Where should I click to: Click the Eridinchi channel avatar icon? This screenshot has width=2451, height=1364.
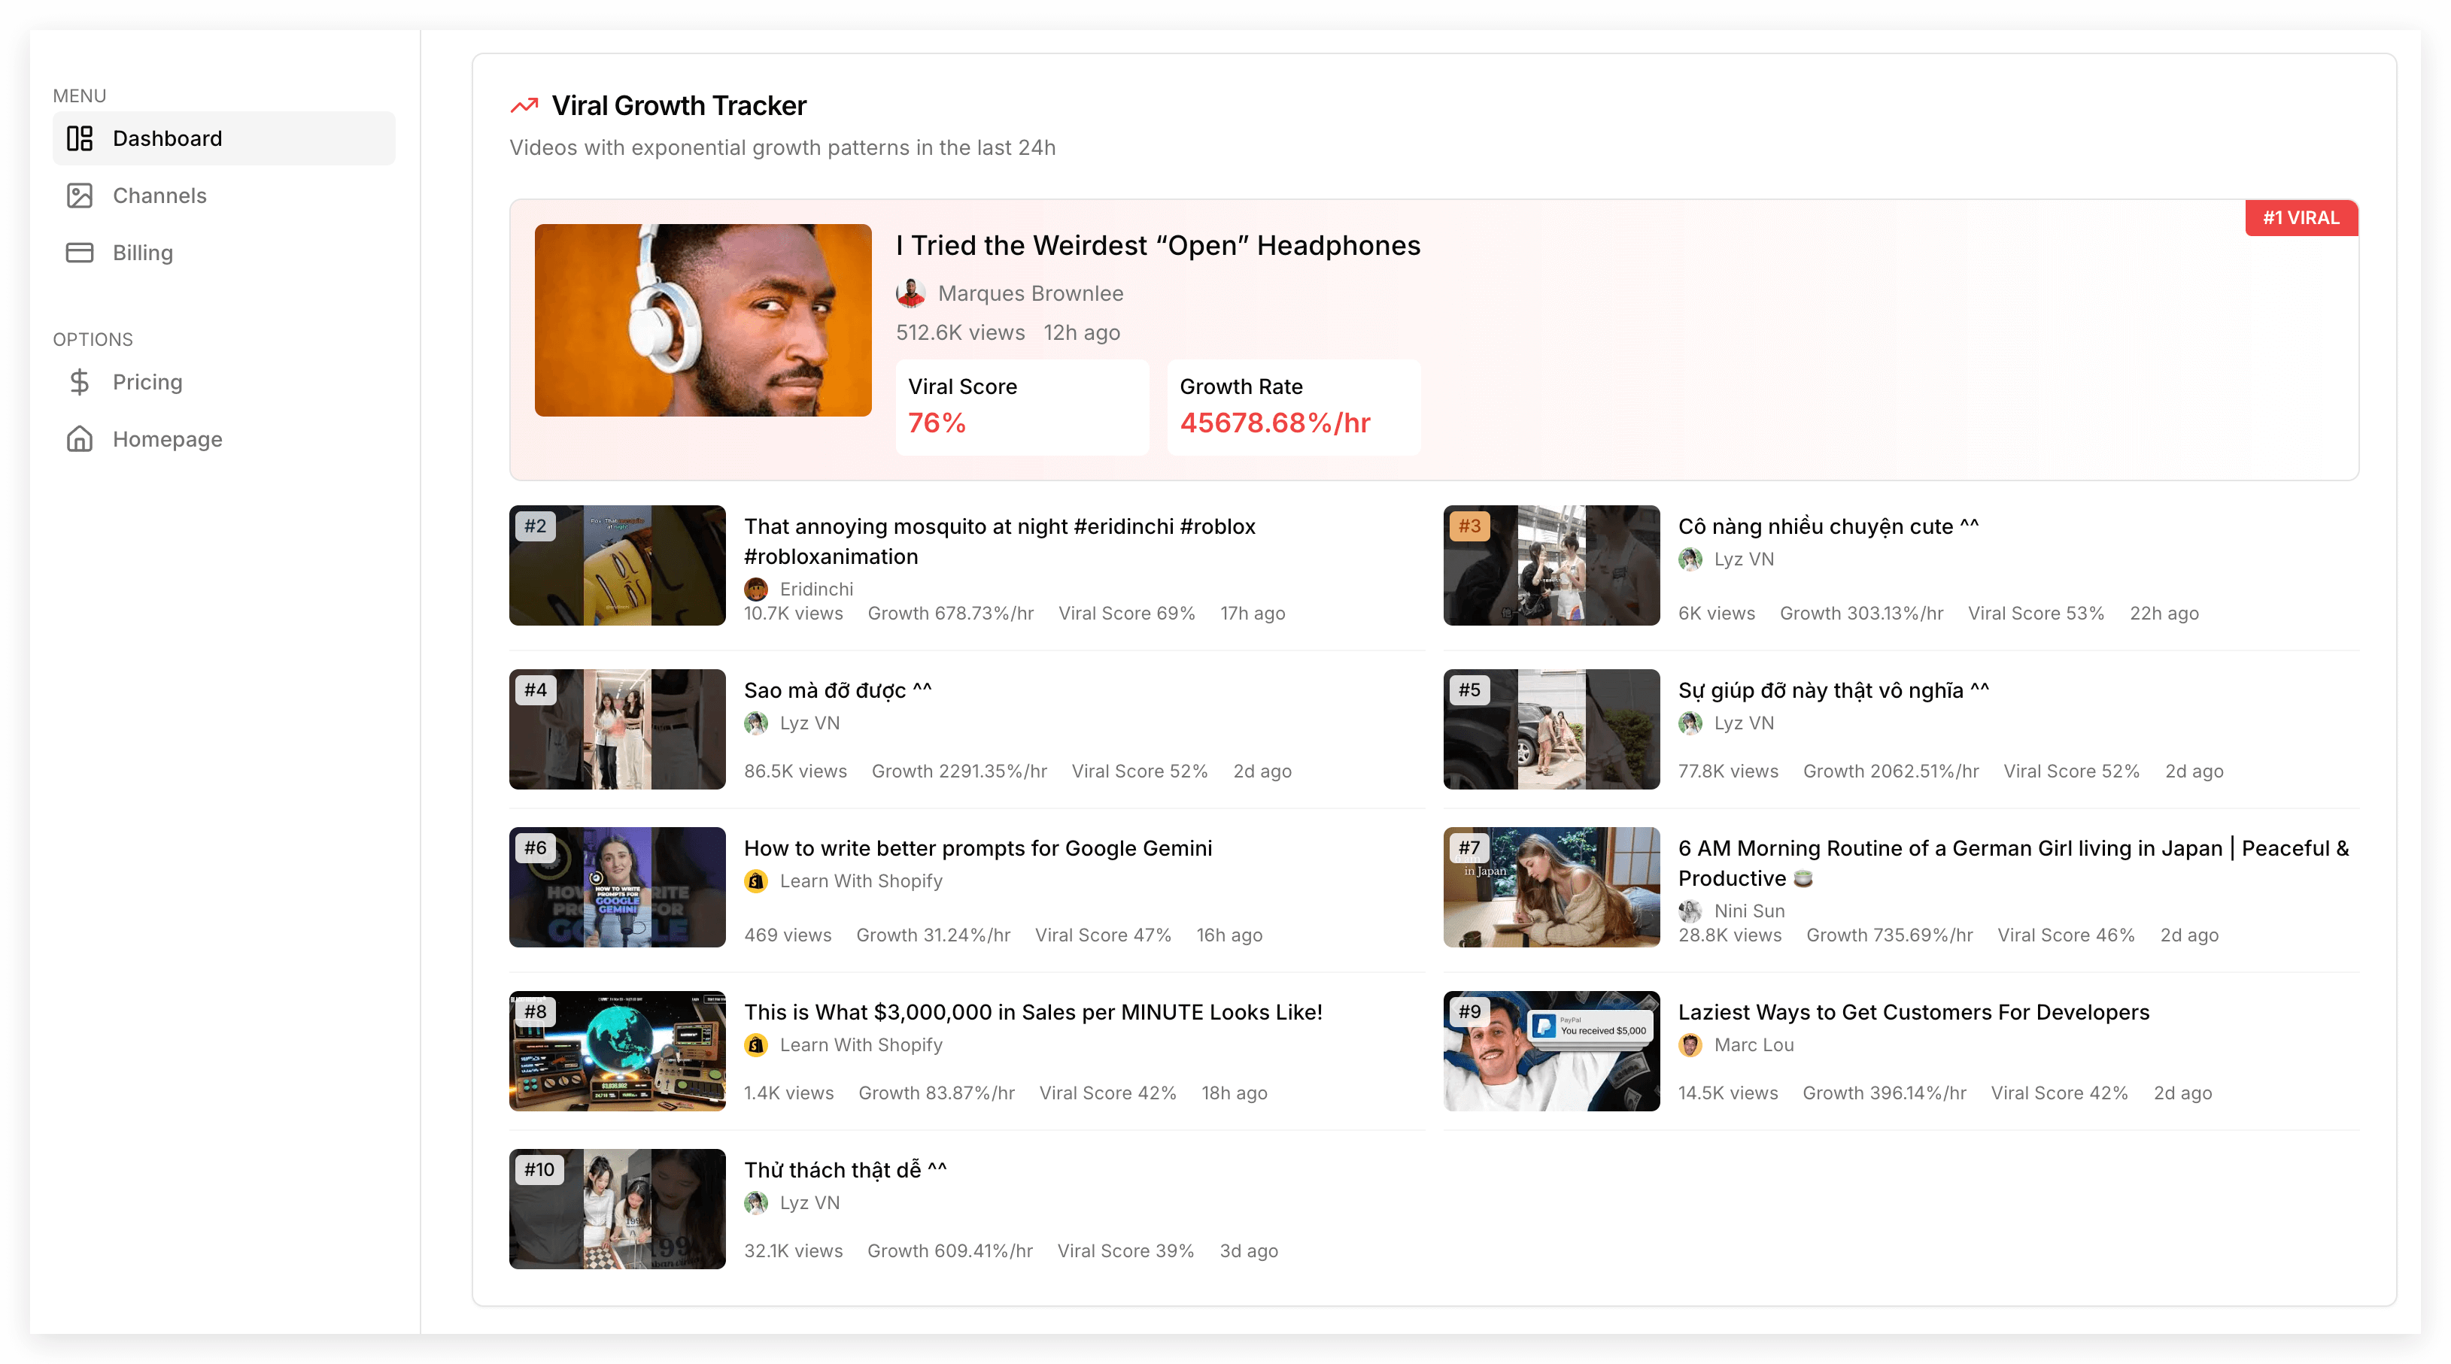(x=755, y=589)
